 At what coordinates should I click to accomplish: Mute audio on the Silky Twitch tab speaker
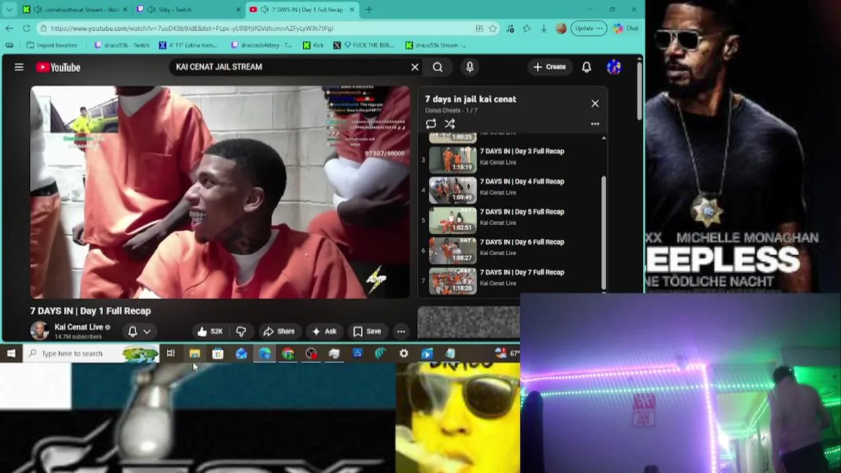[x=151, y=9]
